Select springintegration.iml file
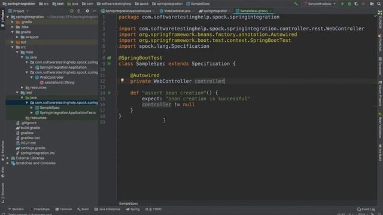The image size is (383, 215). (x=37, y=153)
